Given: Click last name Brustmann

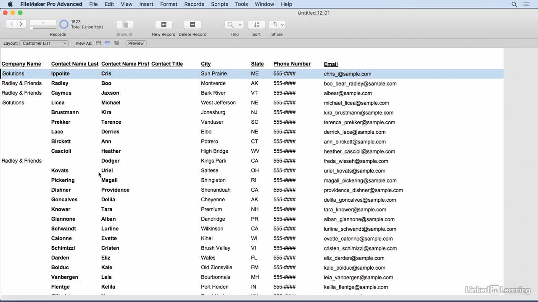Looking at the screenshot, I should click(65, 112).
